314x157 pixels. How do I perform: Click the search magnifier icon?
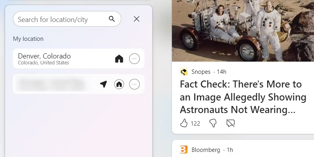112,19
